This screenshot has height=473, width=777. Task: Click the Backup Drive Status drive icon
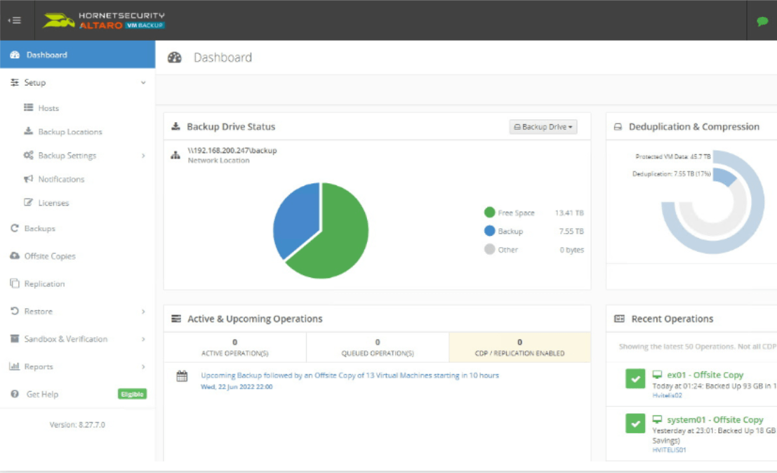[175, 126]
